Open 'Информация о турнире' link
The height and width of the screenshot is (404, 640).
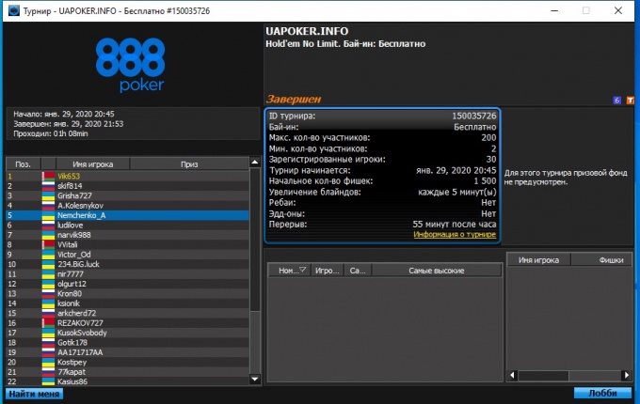pyautogui.click(x=455, y=234)
